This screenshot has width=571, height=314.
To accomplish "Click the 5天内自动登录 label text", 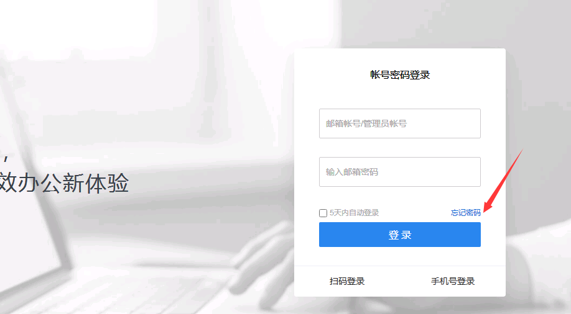I will tap(354, 213).
